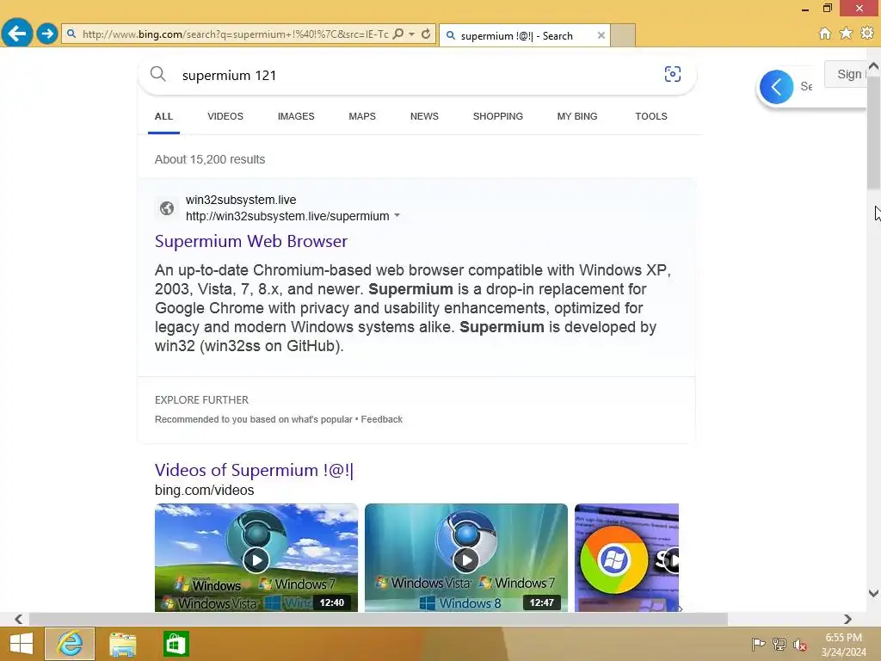Go back with the browser Back arrow

(x=17, y=34)
